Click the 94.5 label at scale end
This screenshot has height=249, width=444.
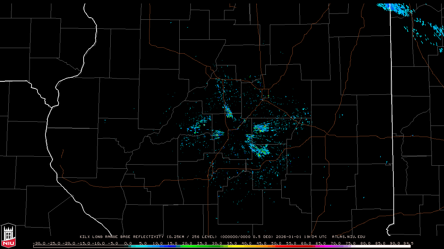[x=408, y=243]
